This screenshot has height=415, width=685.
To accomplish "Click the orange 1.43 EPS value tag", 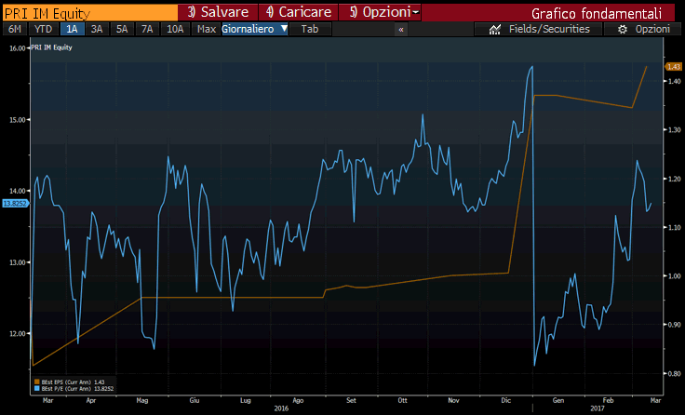I will click(673, 67).
